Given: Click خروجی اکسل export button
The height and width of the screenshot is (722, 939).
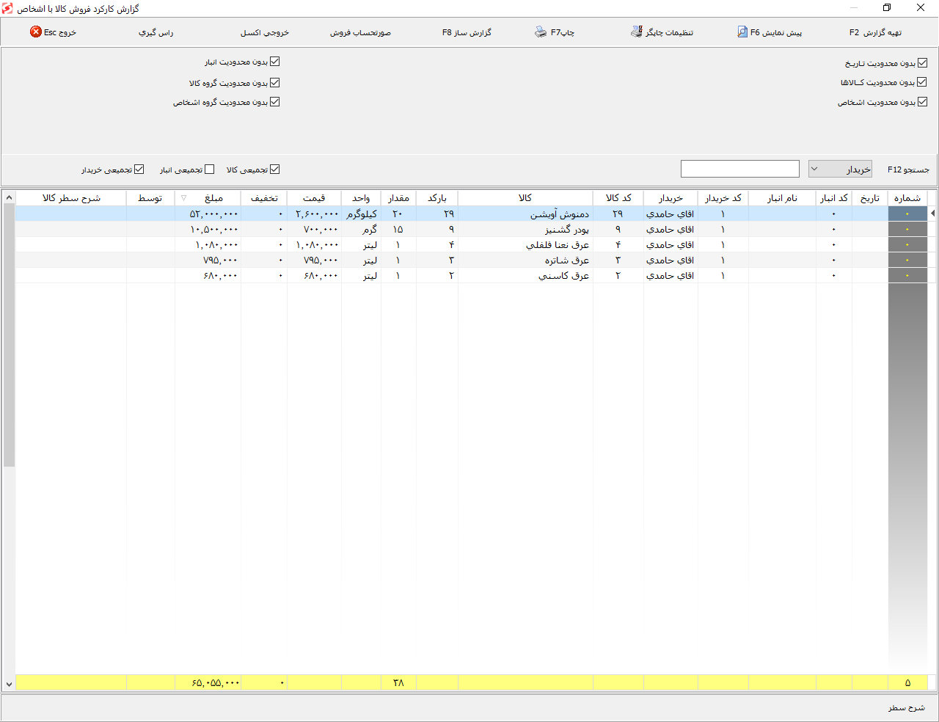Looking at the screenshot, I should tap(265, 32).
